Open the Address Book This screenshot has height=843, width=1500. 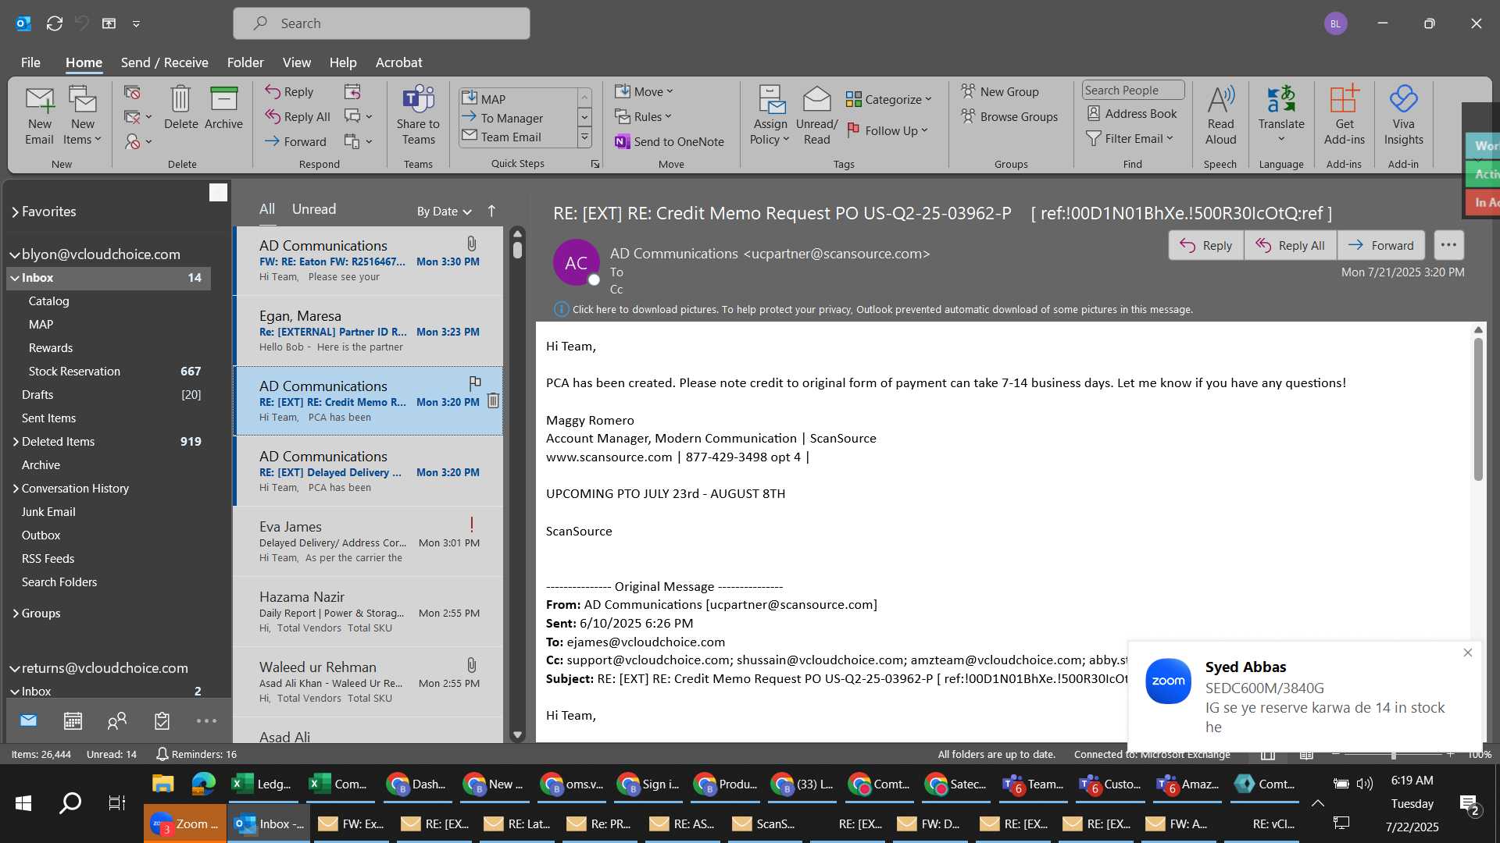point(1132,113)
